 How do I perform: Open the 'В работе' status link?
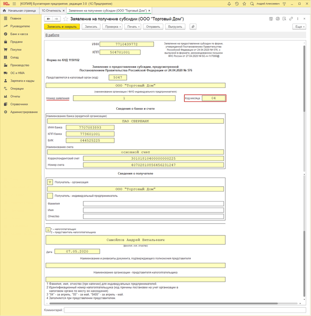[52, 35]
